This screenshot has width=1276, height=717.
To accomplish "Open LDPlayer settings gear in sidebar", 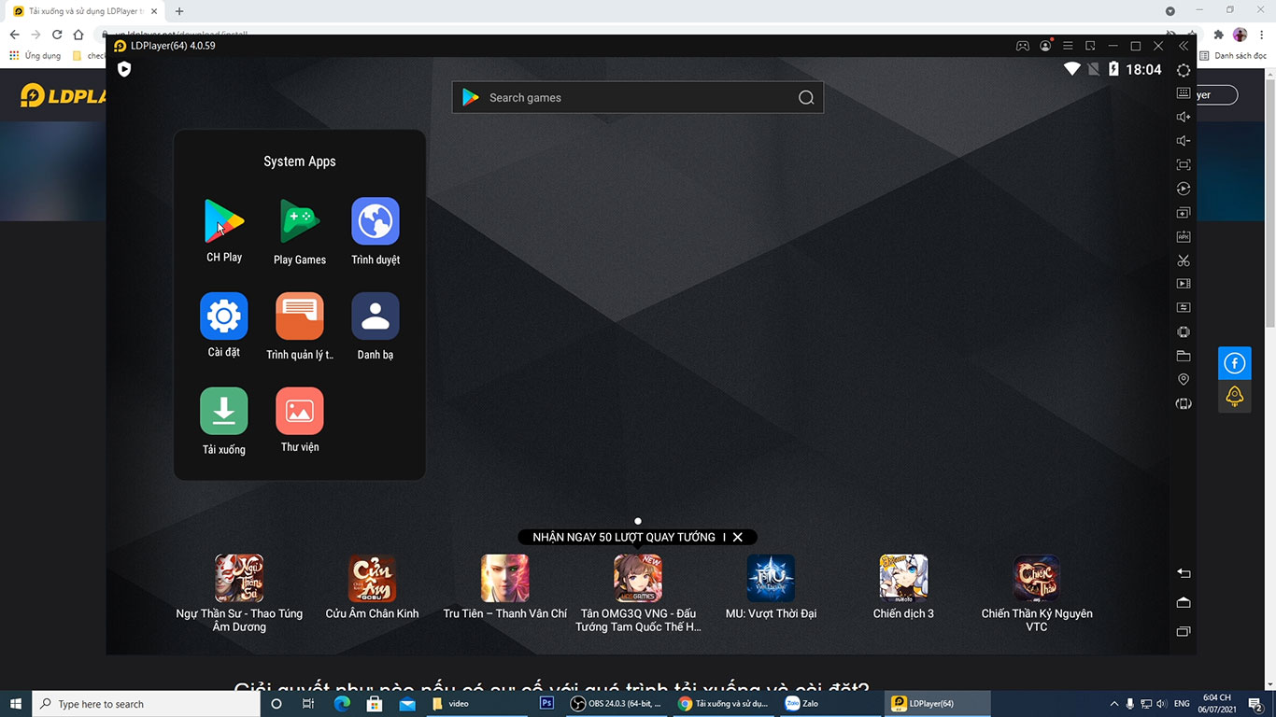I will [1184, 70].
